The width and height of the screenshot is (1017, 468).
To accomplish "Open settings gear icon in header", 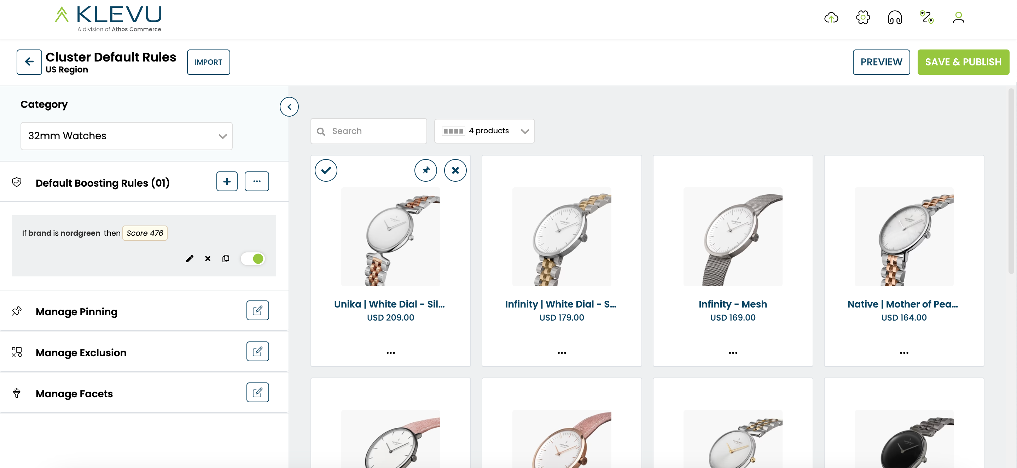I will pos(863,18).
